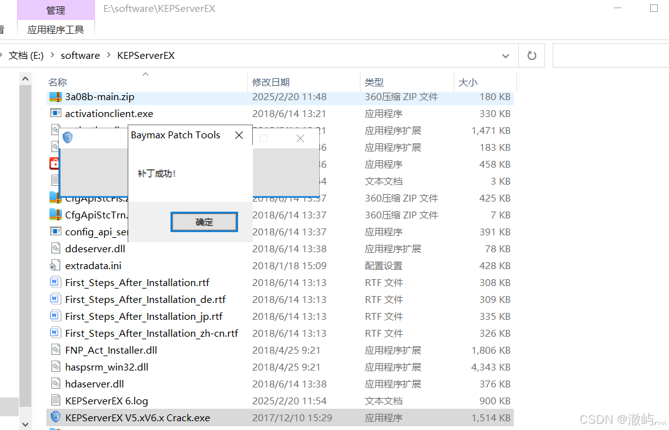This screenshot has height=430, width=669.
Task: Click the First_Steps_After_Installation.rtf file name
Action: (138, 282)
